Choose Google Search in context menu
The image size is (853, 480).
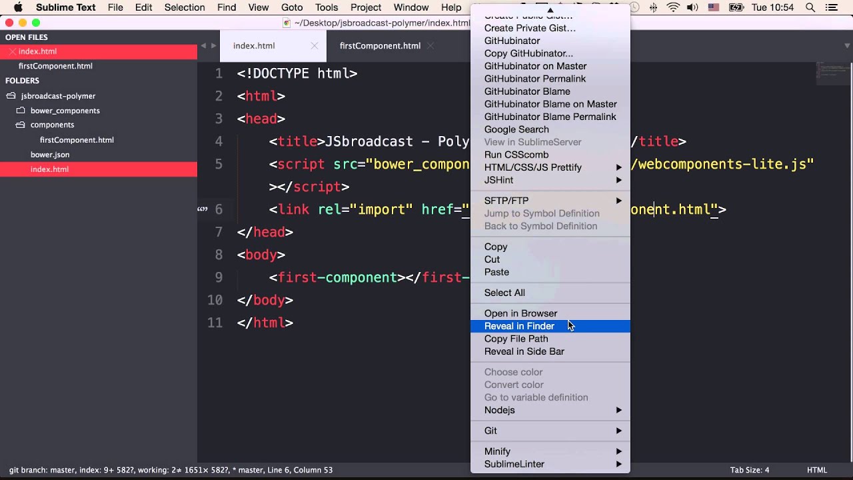point(550,129)
